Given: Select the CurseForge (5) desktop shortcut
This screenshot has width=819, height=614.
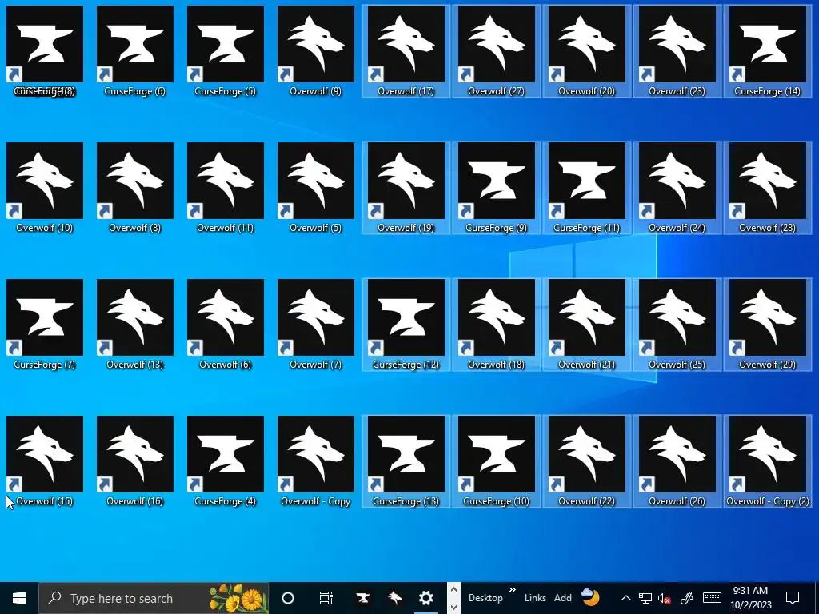Looking at the screenshot, I should click(x=225, y=51).
